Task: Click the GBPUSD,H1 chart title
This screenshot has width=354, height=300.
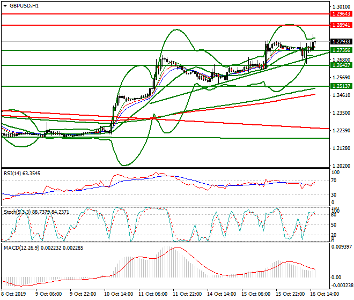Action: pos(24,6)
